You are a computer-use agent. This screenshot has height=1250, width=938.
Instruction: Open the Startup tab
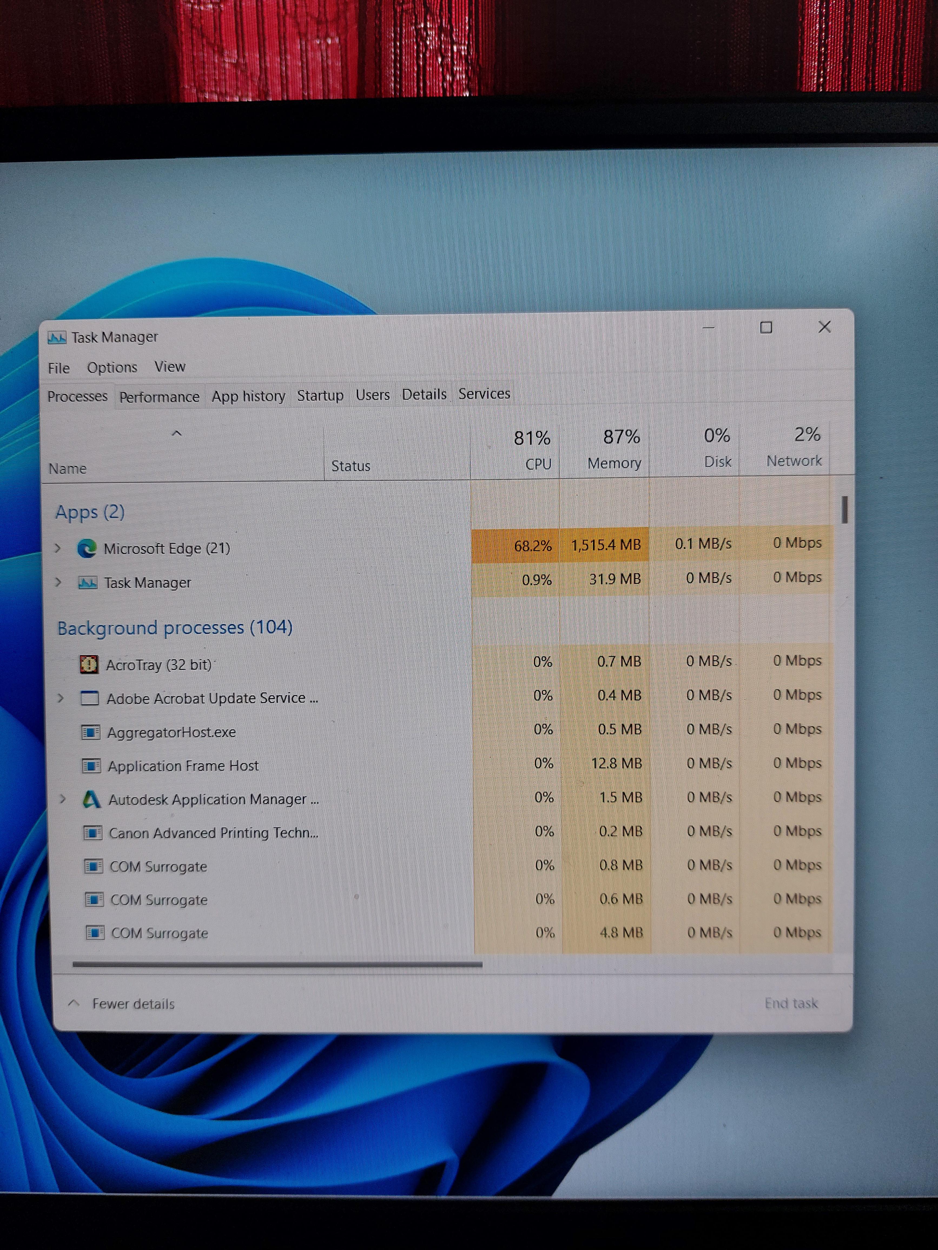pyautogui.click(x=320, y=395)
